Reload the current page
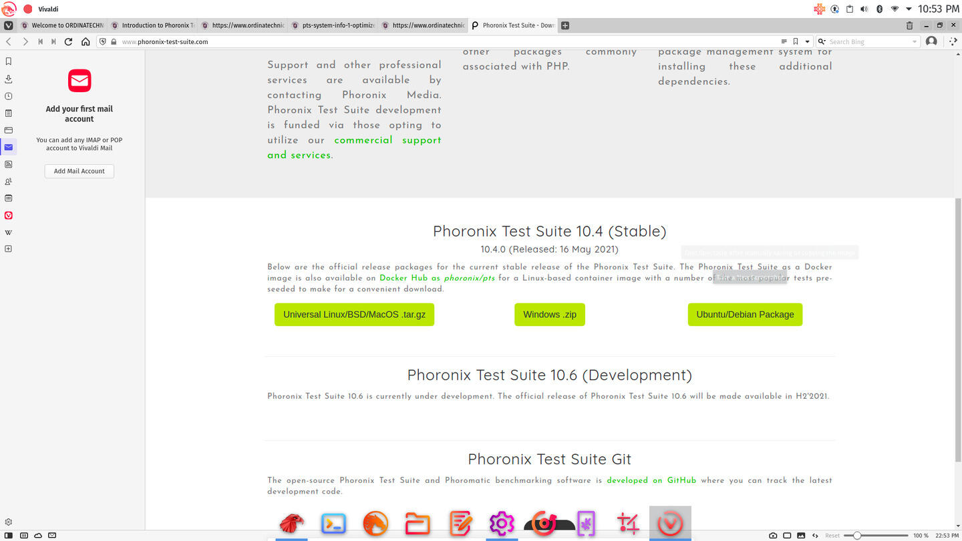The image size is (962, 541). (x=68, y=41)
